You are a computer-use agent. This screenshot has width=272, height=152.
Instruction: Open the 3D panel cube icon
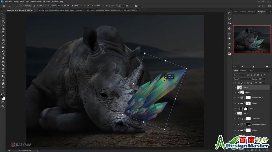tap(229, 29)
